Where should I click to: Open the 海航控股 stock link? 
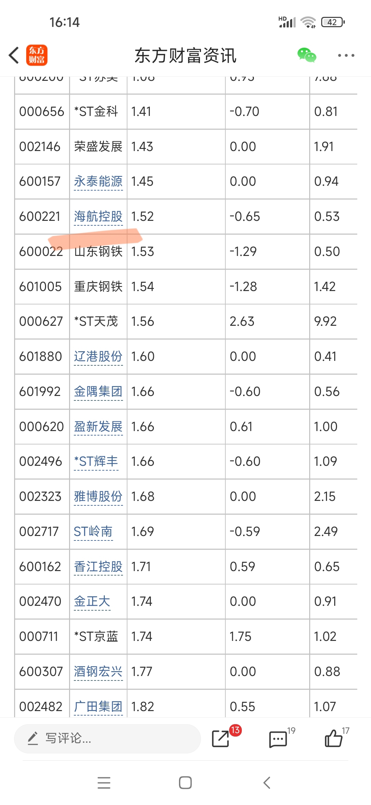click(98, 216)
